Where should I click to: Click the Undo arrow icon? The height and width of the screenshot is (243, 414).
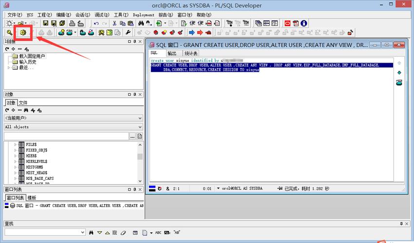pyautogui.click(x=96, y=23)
